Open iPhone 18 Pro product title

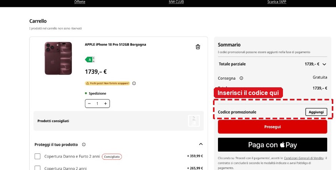[115, 45]
